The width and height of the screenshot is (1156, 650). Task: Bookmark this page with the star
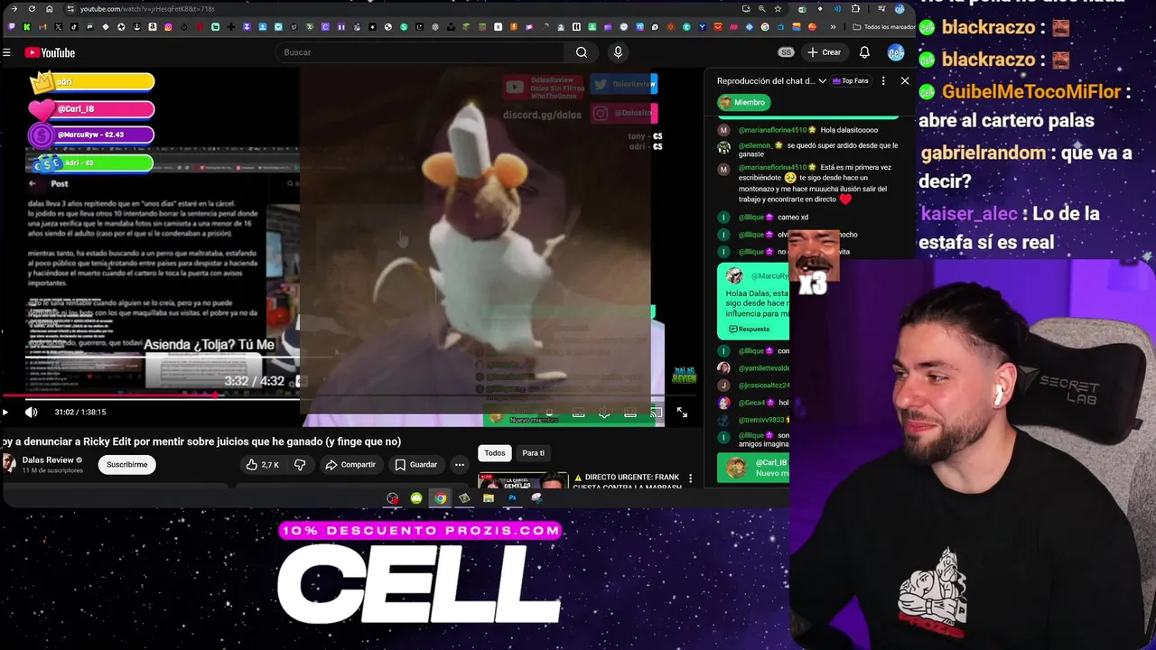click(x=778, y=9)
